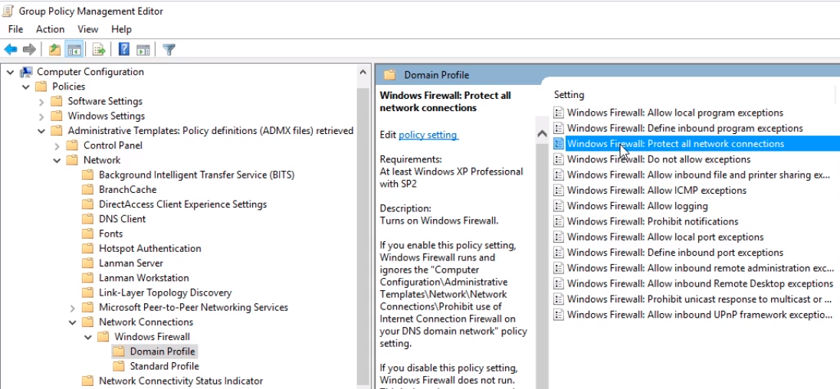Open the Action menu
The width and height of the screenshot is (840, 389).
[x=51, y=29]
